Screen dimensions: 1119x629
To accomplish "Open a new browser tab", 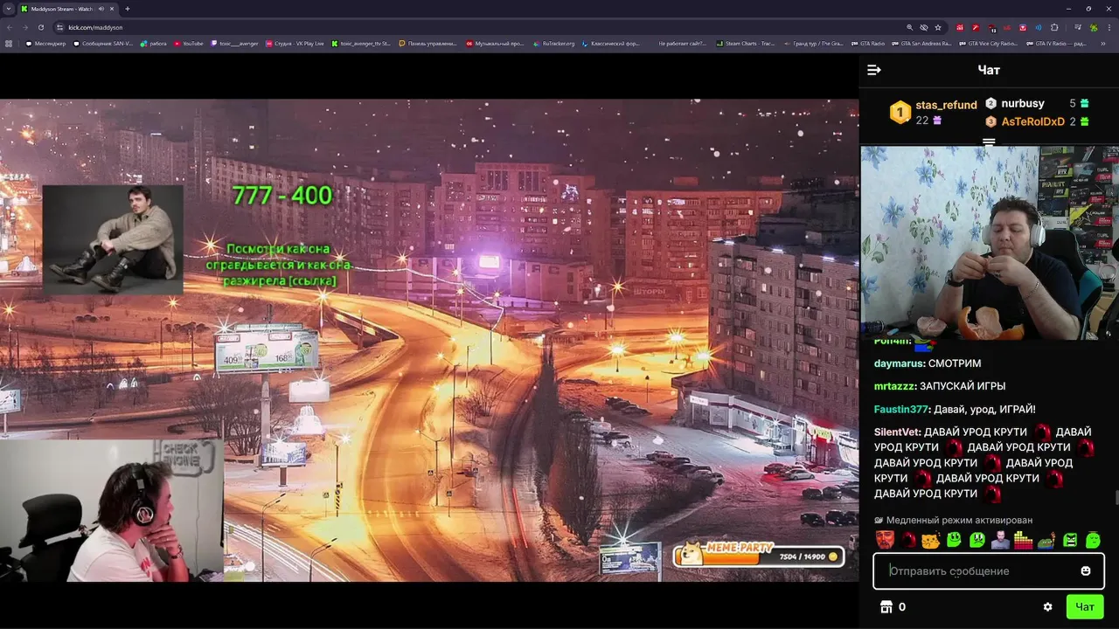I will coord(127,9).
